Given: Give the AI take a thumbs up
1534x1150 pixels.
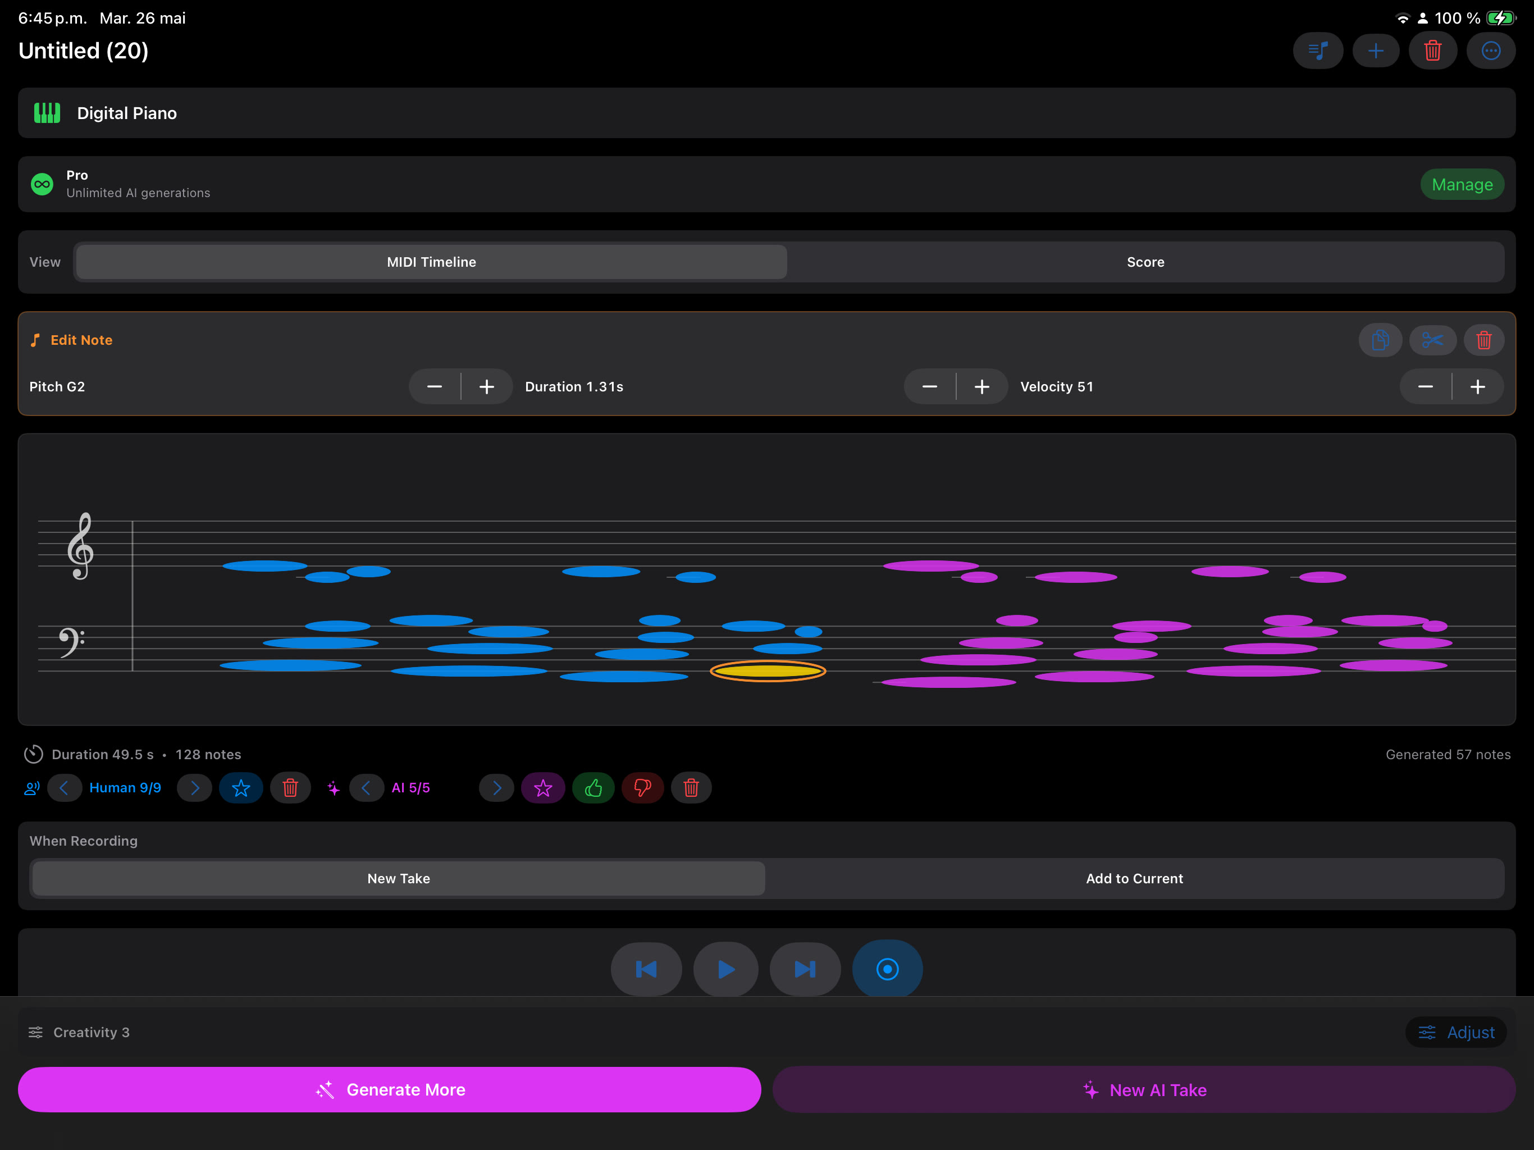Looking at the screenshot, I should pos(593,788).
